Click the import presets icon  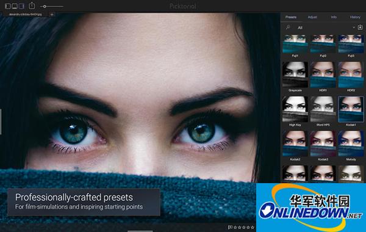point(360,27)
